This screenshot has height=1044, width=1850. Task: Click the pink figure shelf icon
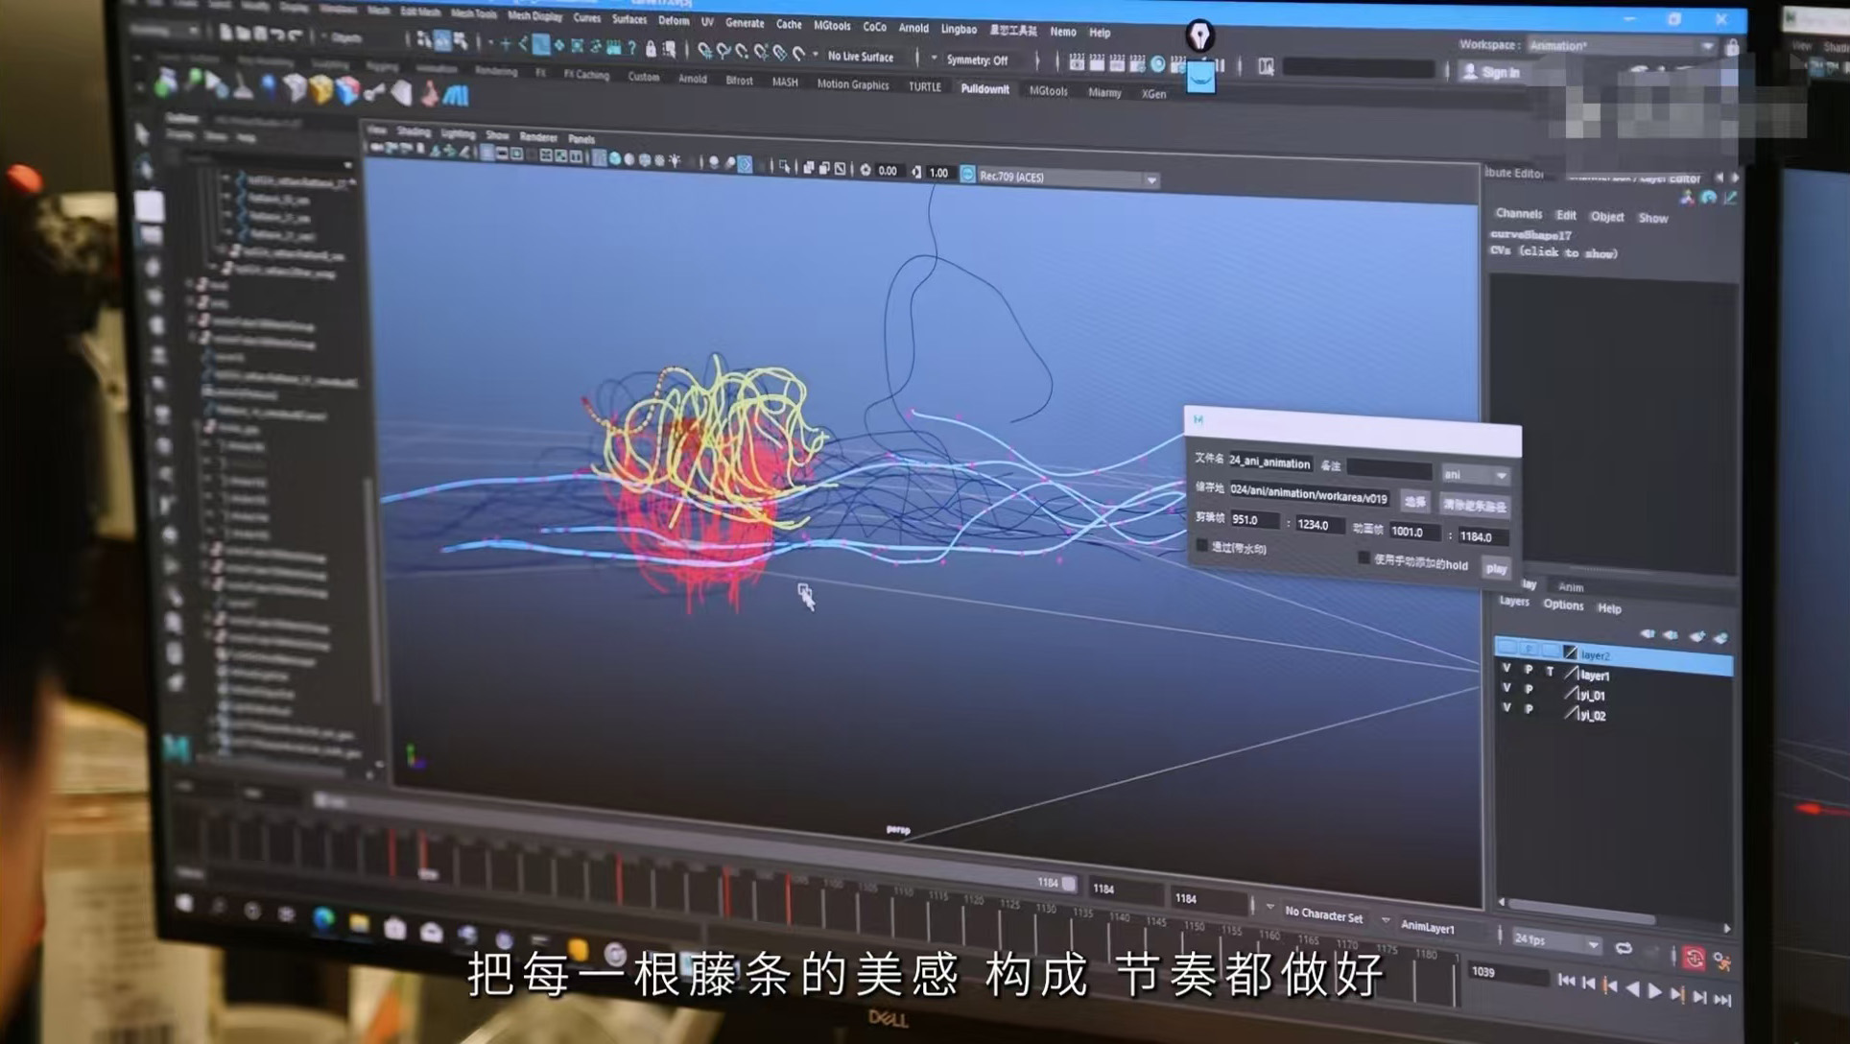click(430, 93)
